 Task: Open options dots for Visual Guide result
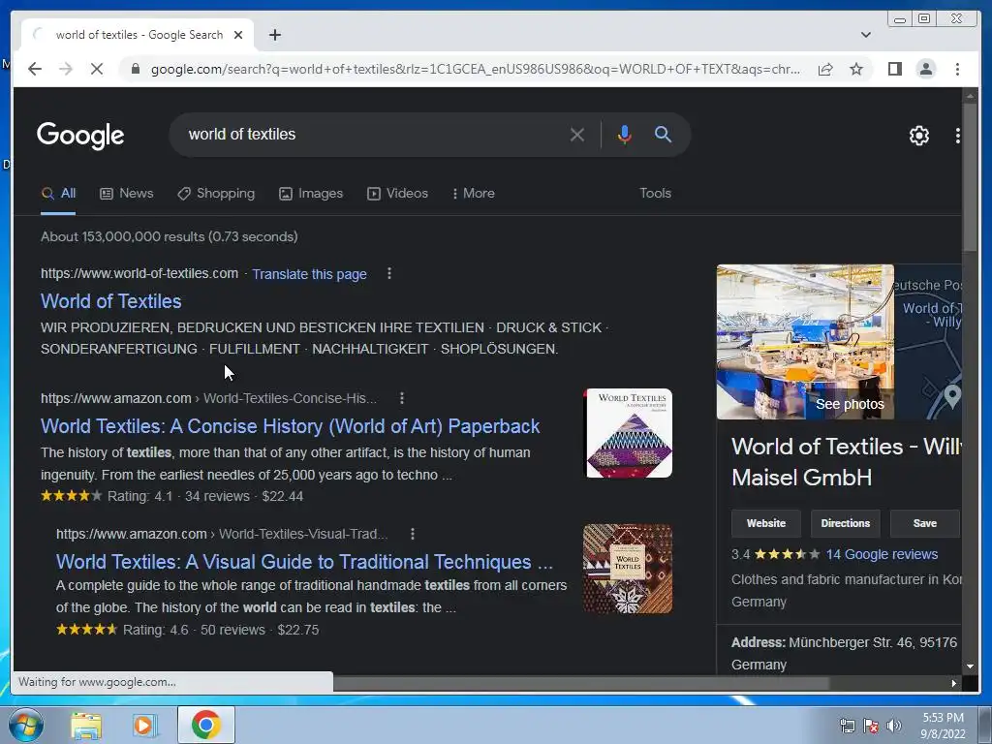(x=413, y=534)
